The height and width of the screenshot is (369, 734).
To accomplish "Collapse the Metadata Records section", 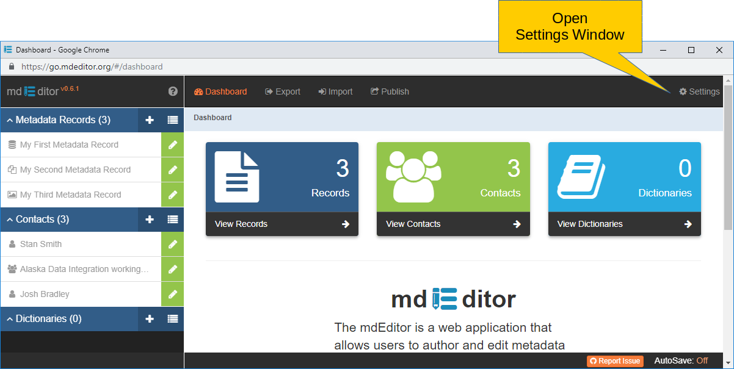I will [10, 120].
